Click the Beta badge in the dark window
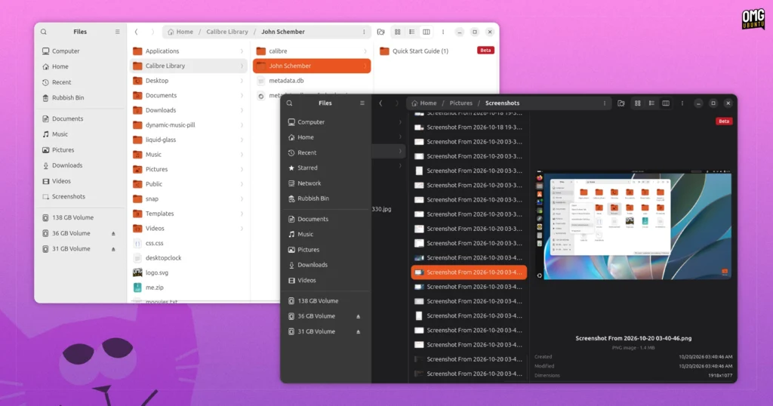This screenshot has width=773, height=406. 724,121
